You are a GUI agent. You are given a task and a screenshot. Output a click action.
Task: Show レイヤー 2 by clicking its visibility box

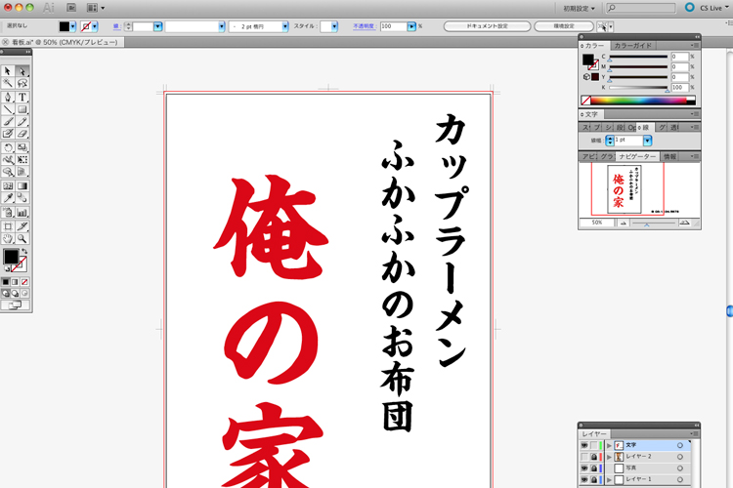584,457
